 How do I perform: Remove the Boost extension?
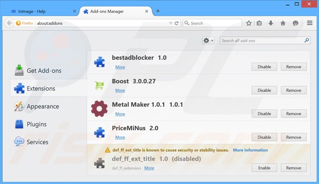(294, 90)
